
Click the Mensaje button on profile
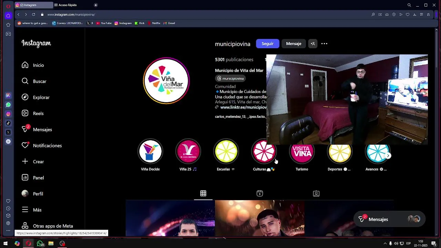tap(294, 44)
